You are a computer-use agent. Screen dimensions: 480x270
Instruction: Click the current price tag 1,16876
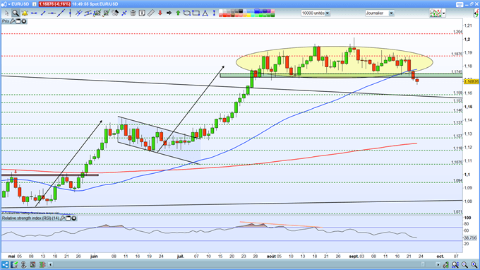(x=471, y=81)
